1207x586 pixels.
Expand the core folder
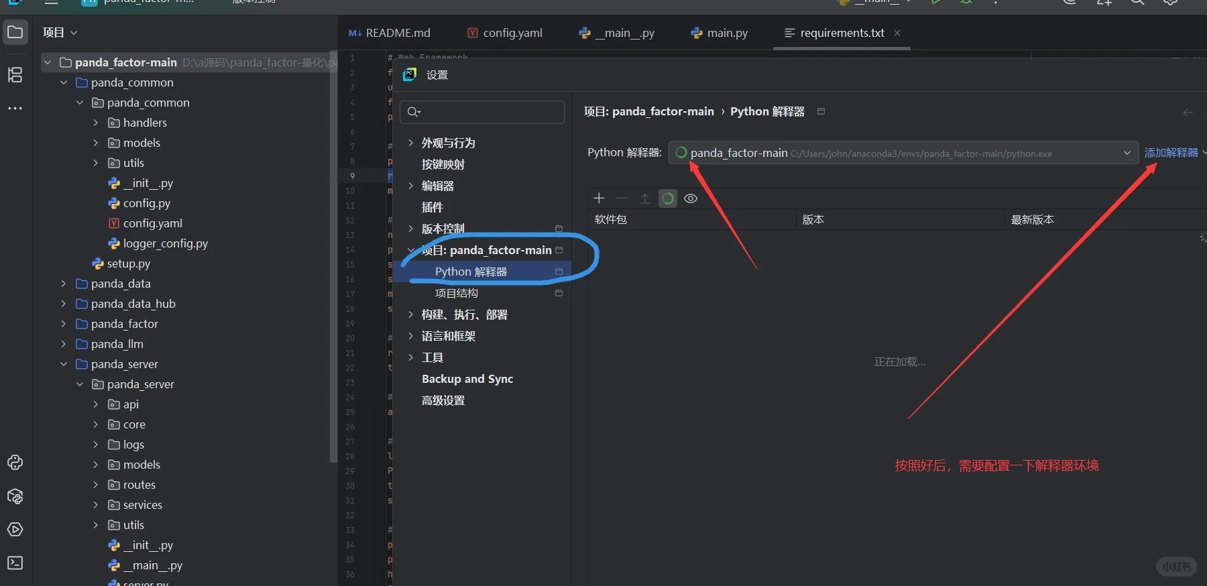pyautogui.click(x=96, y=424)
